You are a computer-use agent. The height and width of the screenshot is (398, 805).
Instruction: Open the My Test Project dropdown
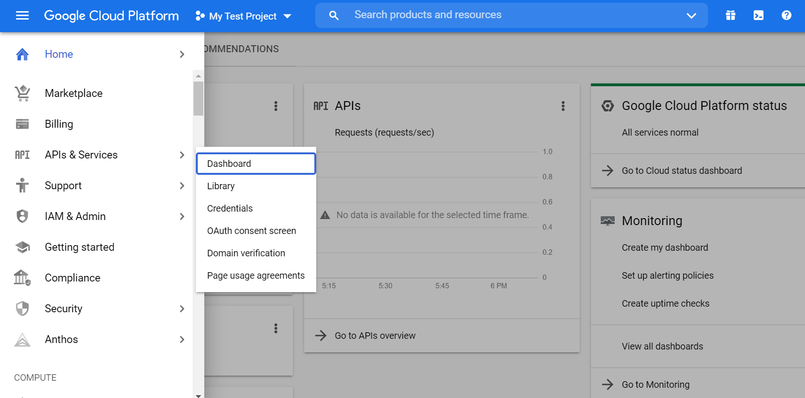point(243,16)
